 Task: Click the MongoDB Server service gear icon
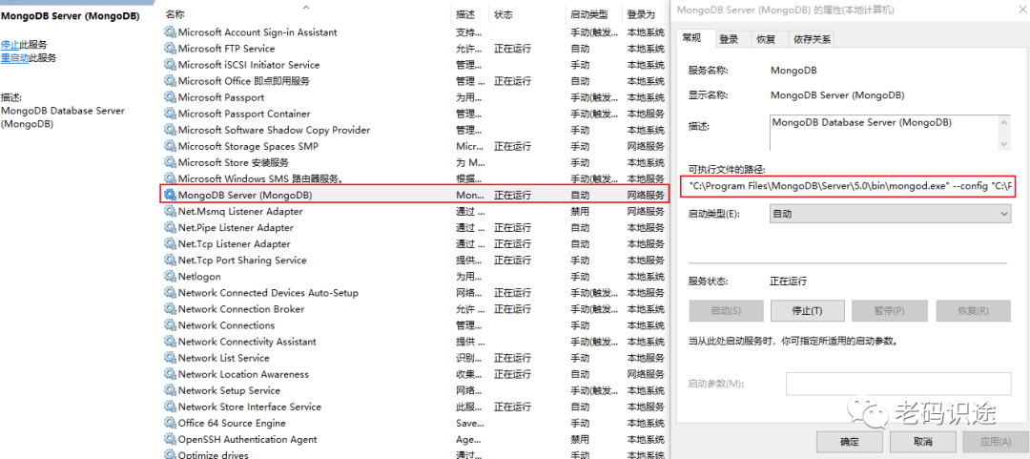(170, 196)
